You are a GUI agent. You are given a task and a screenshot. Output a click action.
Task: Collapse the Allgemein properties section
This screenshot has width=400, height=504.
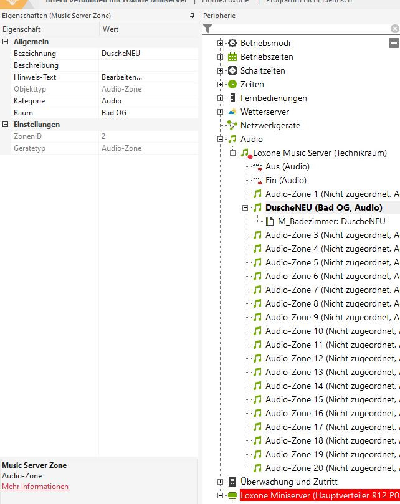pos(6,41)
